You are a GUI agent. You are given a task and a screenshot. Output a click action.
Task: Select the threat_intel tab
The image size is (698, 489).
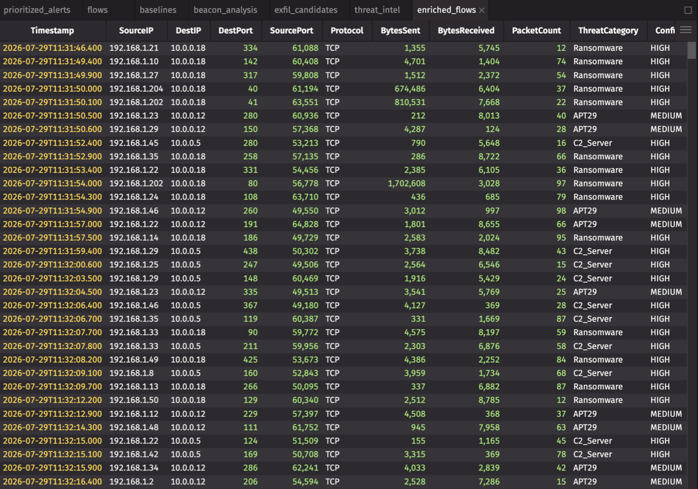377,10
